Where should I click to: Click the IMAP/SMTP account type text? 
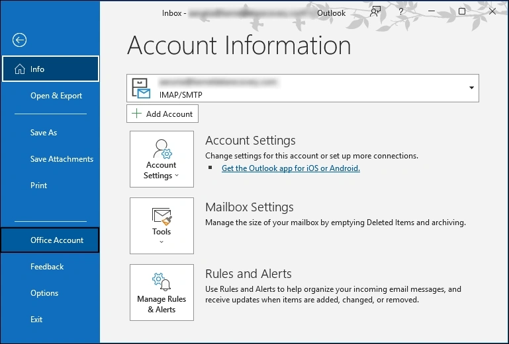click(181, 94)
